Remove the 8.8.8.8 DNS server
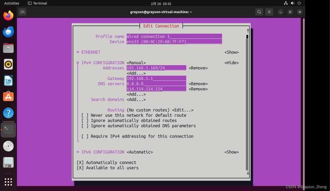The image size is (330, 191). (x=198, y=84)
